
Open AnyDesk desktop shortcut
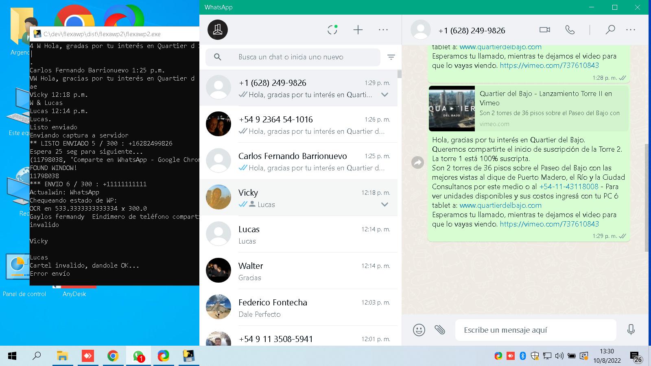pos(74,291)
